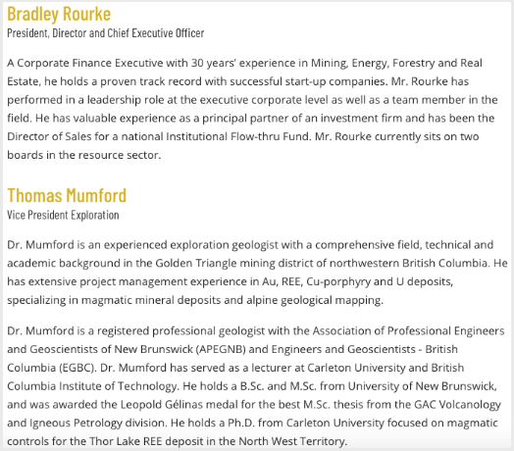This screenshot has height=451, width=514.
Task: Click the text Cu-porphyry and U deposits
Action: (380, 281)
